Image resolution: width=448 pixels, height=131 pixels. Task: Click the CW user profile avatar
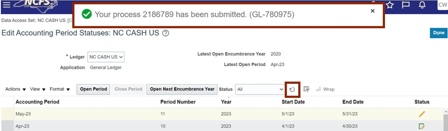click(x=442, y=5)
